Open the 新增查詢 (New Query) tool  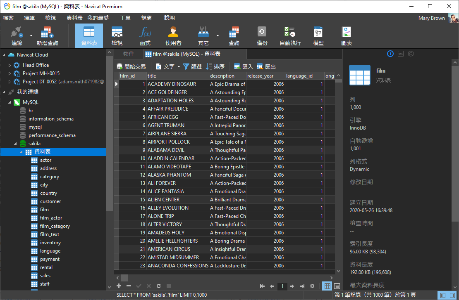pos(47,35)
